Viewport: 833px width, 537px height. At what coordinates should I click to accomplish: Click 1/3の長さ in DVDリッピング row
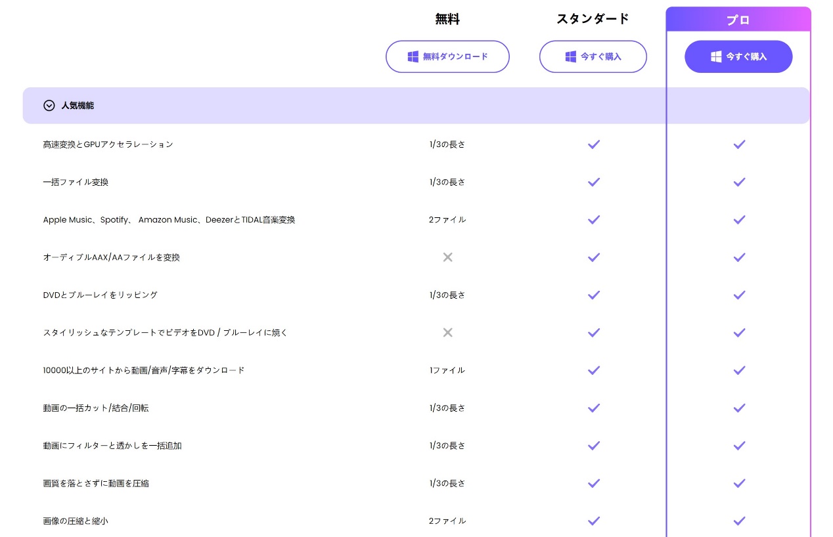pyautogui.click(x=447, y=295)
